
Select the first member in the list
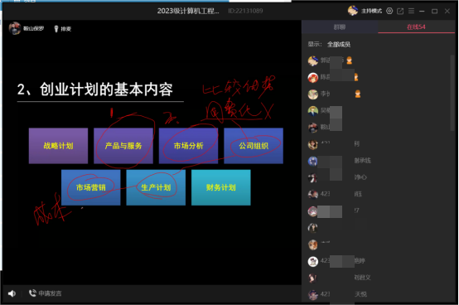[x=378, y=61]
